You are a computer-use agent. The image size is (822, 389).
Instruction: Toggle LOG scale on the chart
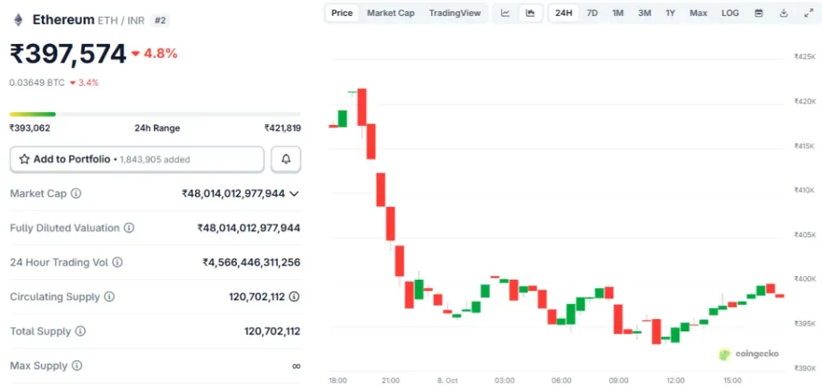730,13
